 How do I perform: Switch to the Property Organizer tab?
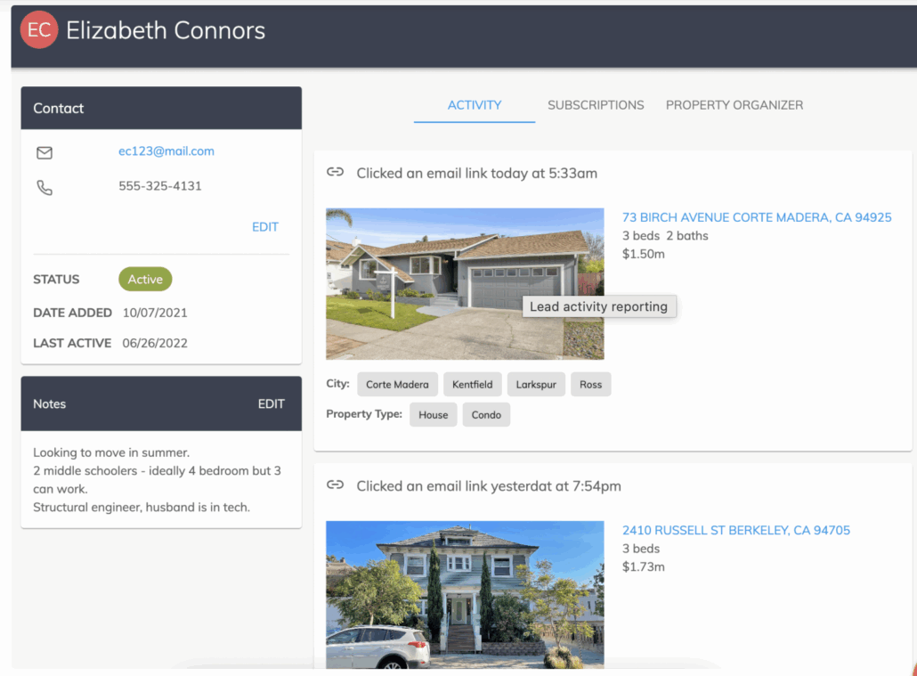(x=734, y=104)
